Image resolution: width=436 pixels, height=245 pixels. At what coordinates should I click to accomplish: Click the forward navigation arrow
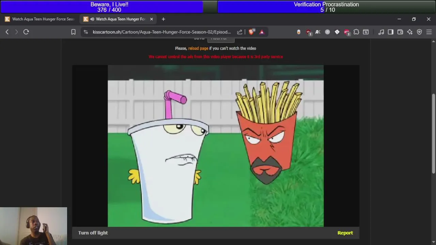point(16,32)
